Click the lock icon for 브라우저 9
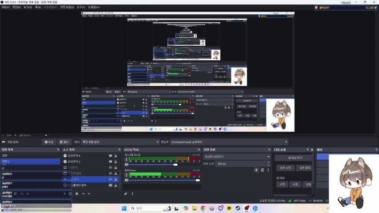Image resolution: width=379 pixels, height=213 pixels. [x=116, y=156]
